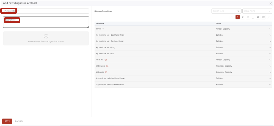Click info icon next to 300 meters
Screen dimensions: 274x126
click(107, 66)
